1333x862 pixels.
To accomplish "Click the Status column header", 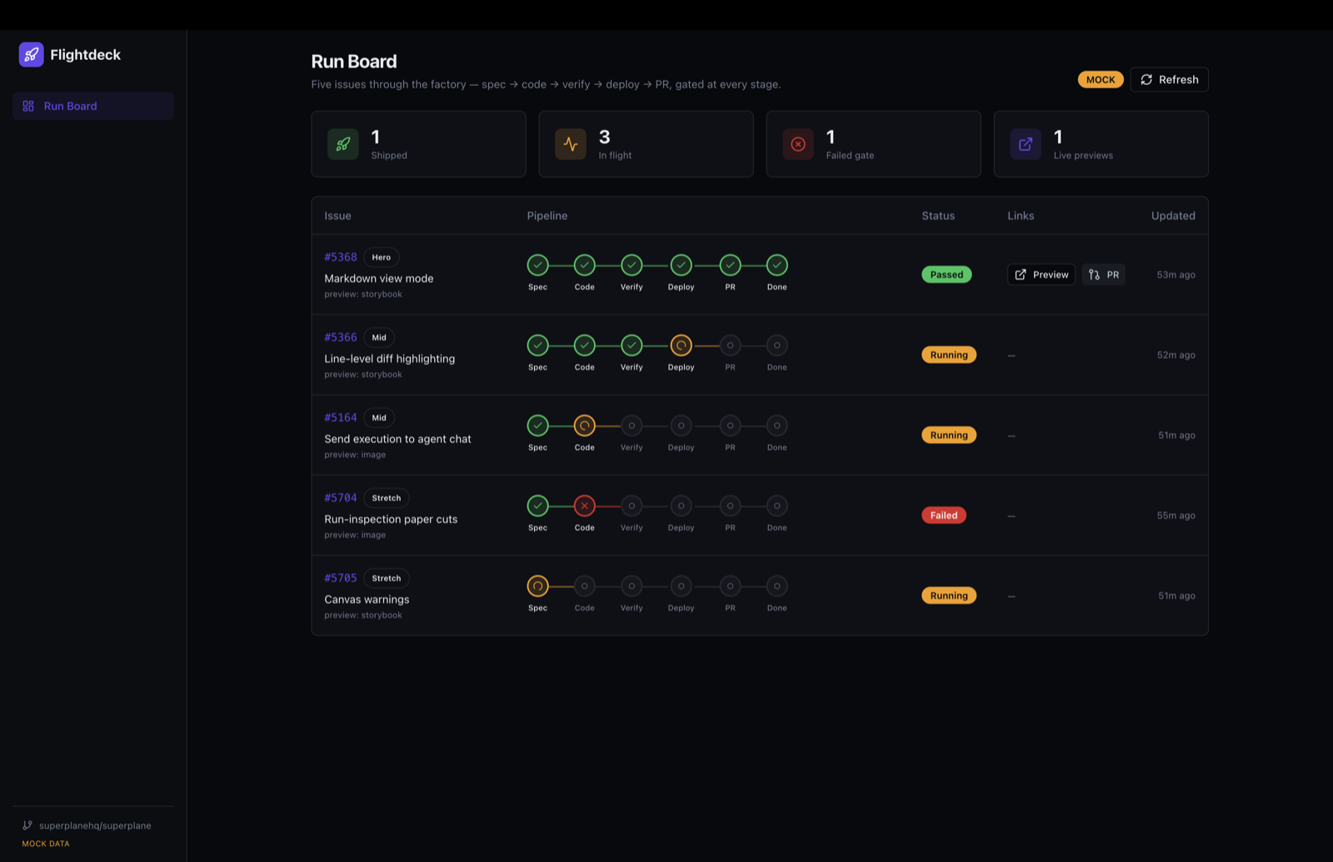I will pos(938,216).
